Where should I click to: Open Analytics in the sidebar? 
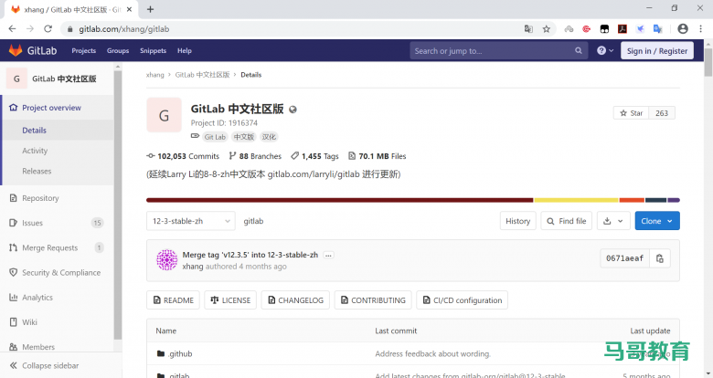[x=37, y=298]
